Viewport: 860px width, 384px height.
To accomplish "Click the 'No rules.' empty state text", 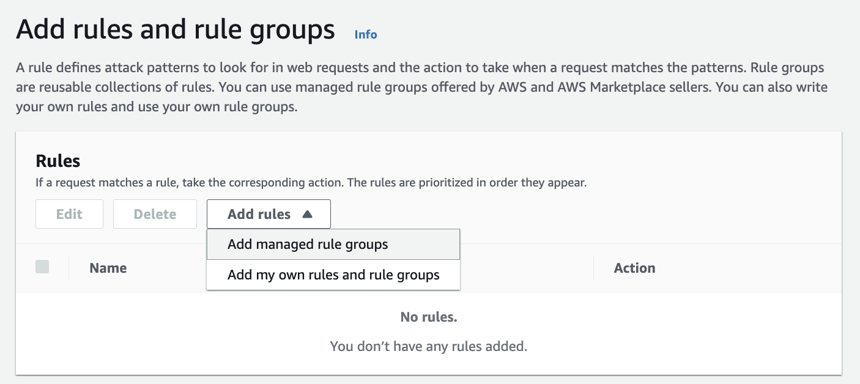I will click(x=429, y=317).
